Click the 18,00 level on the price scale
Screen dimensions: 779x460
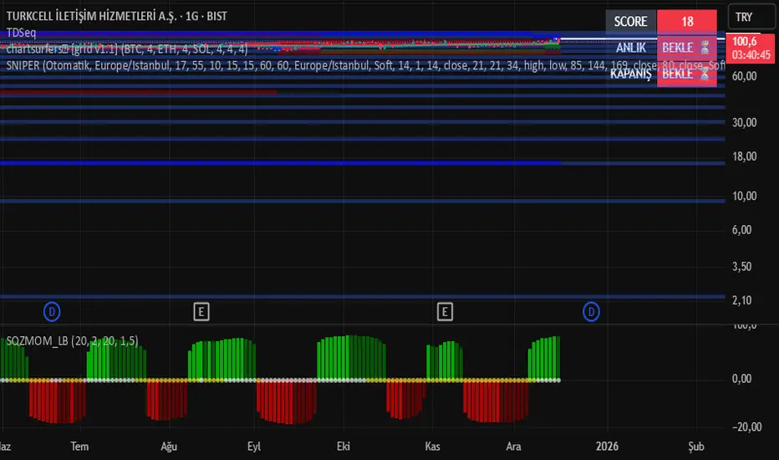[x=745, y=156]
